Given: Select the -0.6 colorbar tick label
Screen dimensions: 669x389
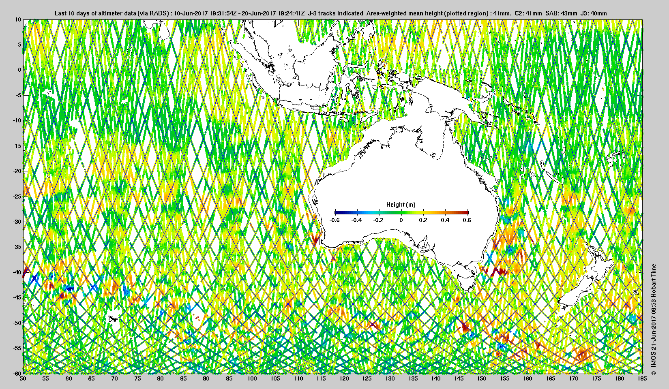Looking at the screenshot, I should pyautogui.click(x=334, y=220).
